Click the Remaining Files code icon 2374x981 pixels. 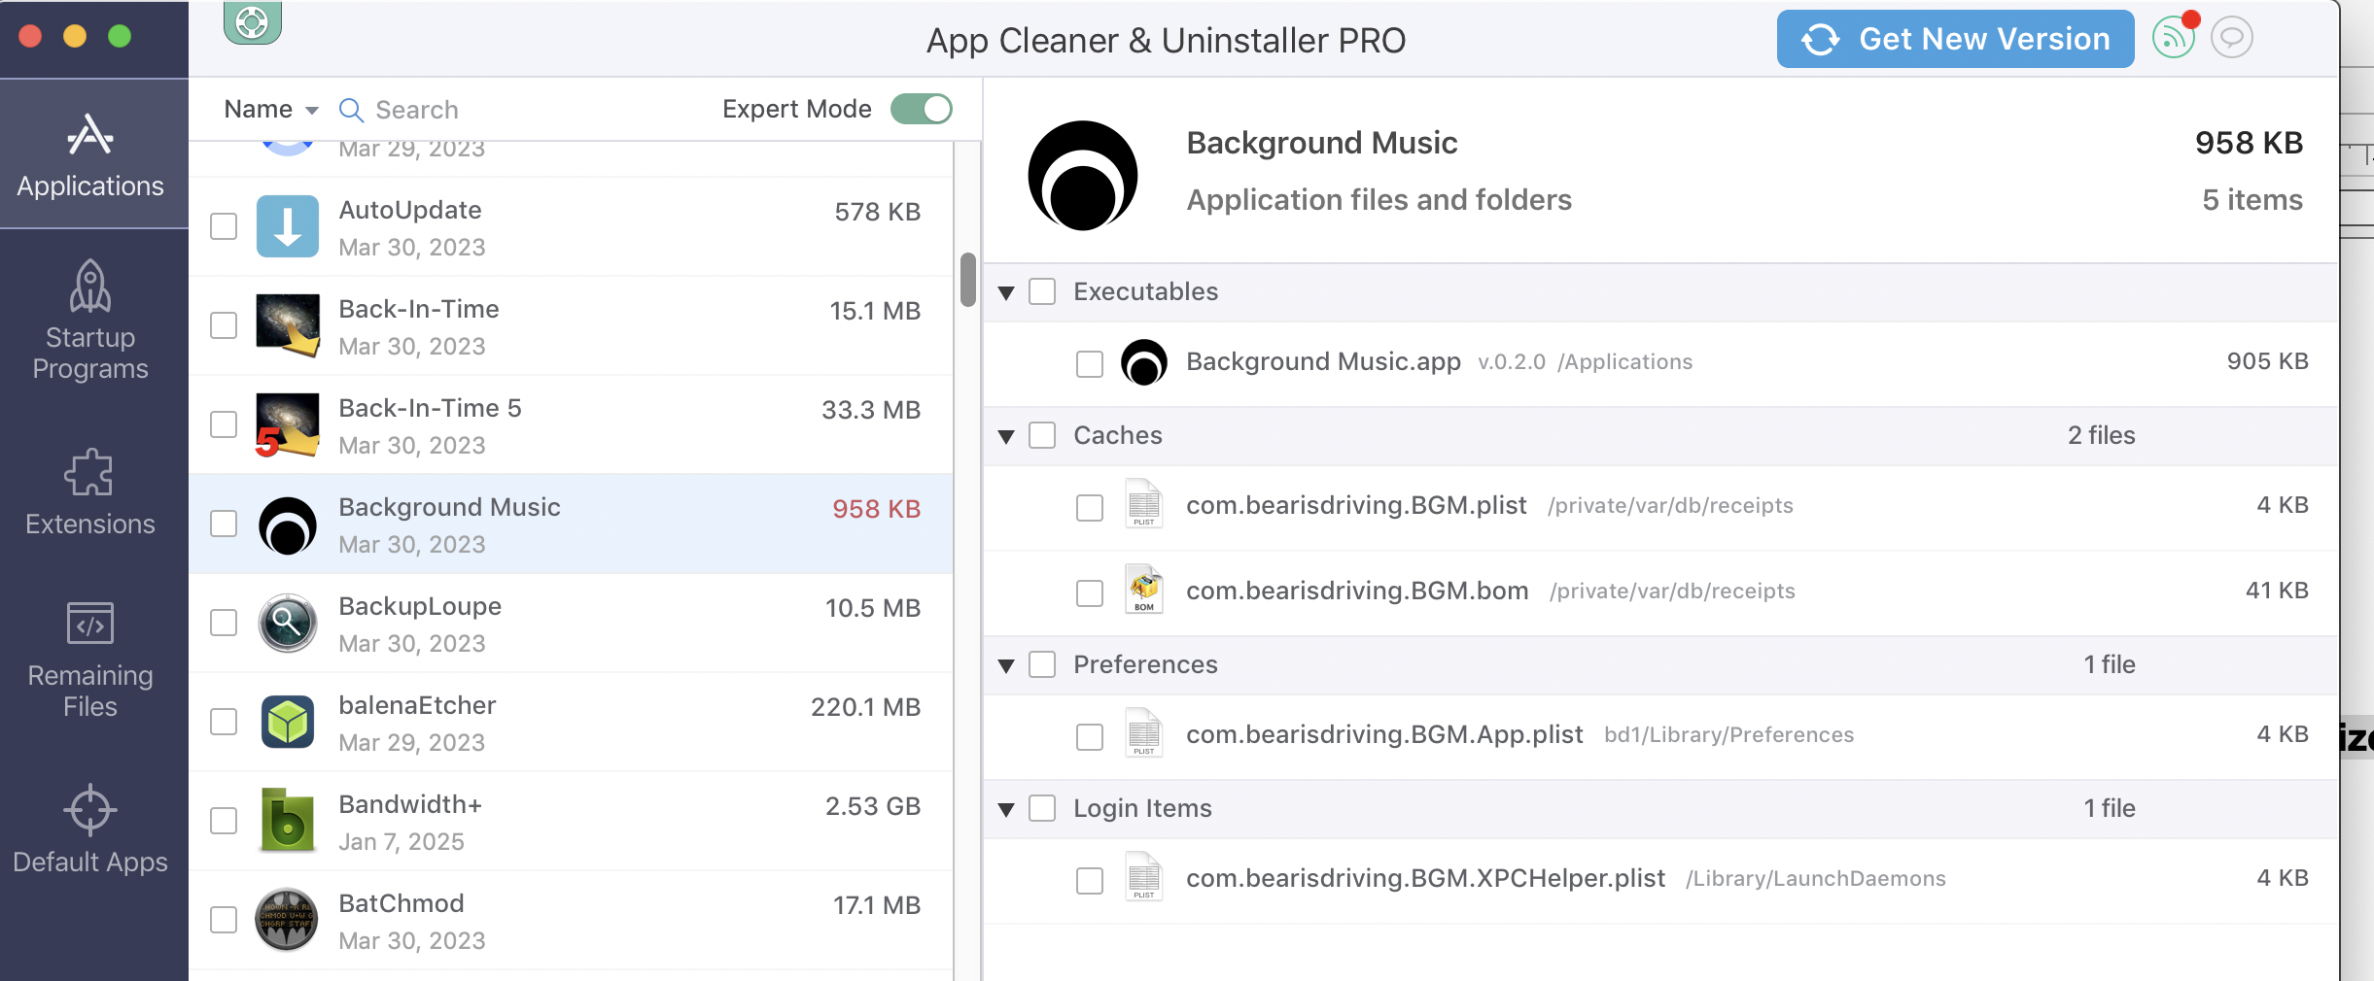pos(90,623)
